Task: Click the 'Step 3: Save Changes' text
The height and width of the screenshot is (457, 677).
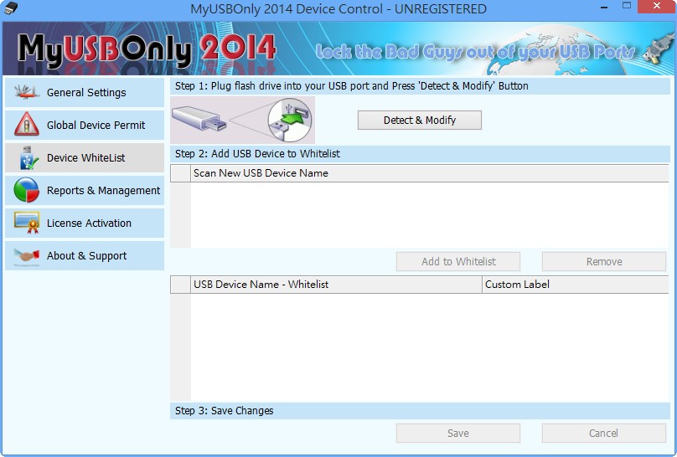Action: tap(224, 410)
